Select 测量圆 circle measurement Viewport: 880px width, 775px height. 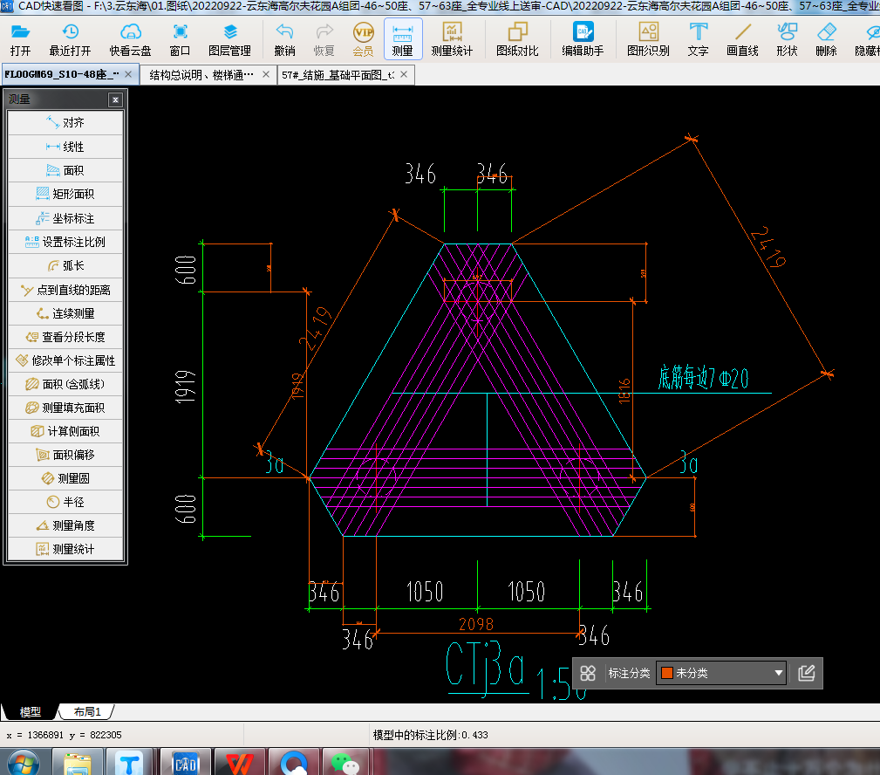tap(65, 478)
